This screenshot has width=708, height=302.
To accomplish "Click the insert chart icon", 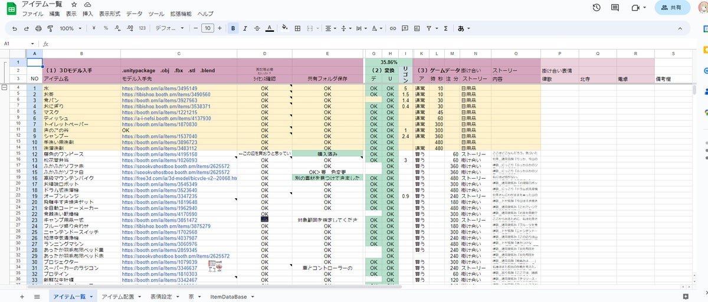I will [417, 28].
